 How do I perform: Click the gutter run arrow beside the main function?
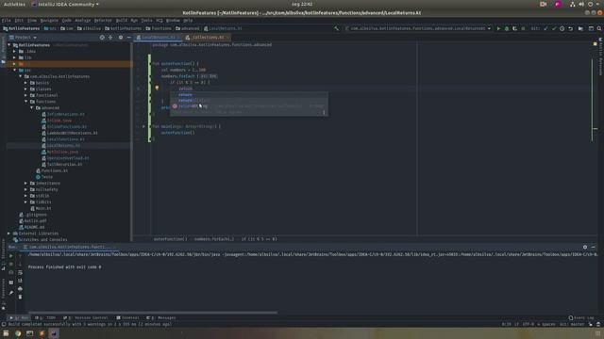point(143,126)
